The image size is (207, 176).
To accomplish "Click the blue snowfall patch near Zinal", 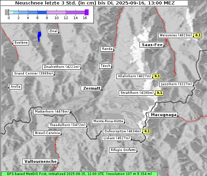I will [x=39, y=36].
